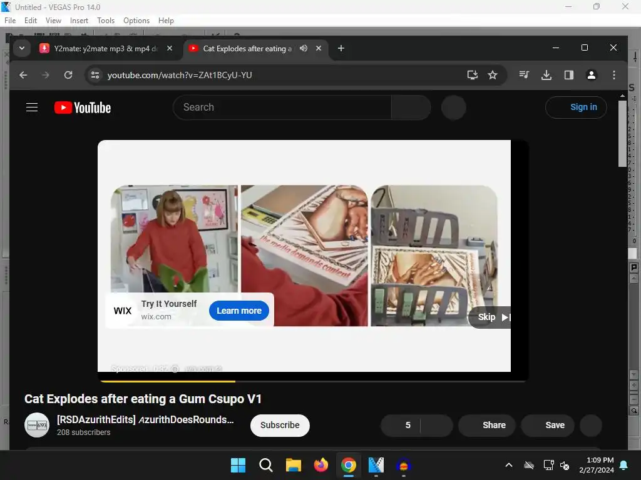The width and height of the screenshot is (641, 480).
Task: Click the voice search round button
Action: tap(454, 107)
